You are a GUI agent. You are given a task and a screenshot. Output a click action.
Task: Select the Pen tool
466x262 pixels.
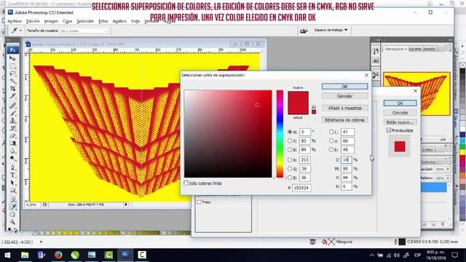click(x=12, y=168)
